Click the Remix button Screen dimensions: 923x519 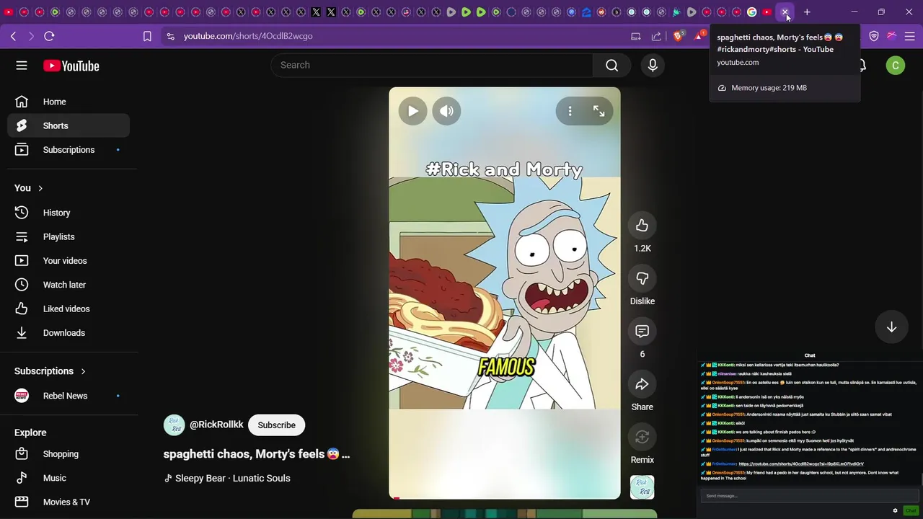[642, 437]
